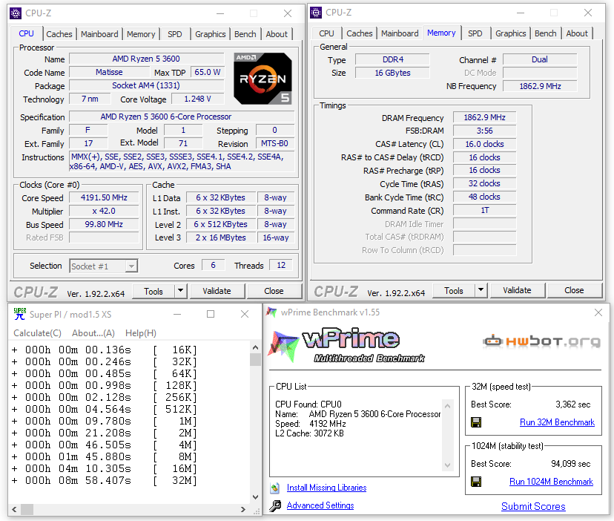The image size is (614, 521).
Task: Click the wPrime title bar icon
Action: tap(271, 312)
